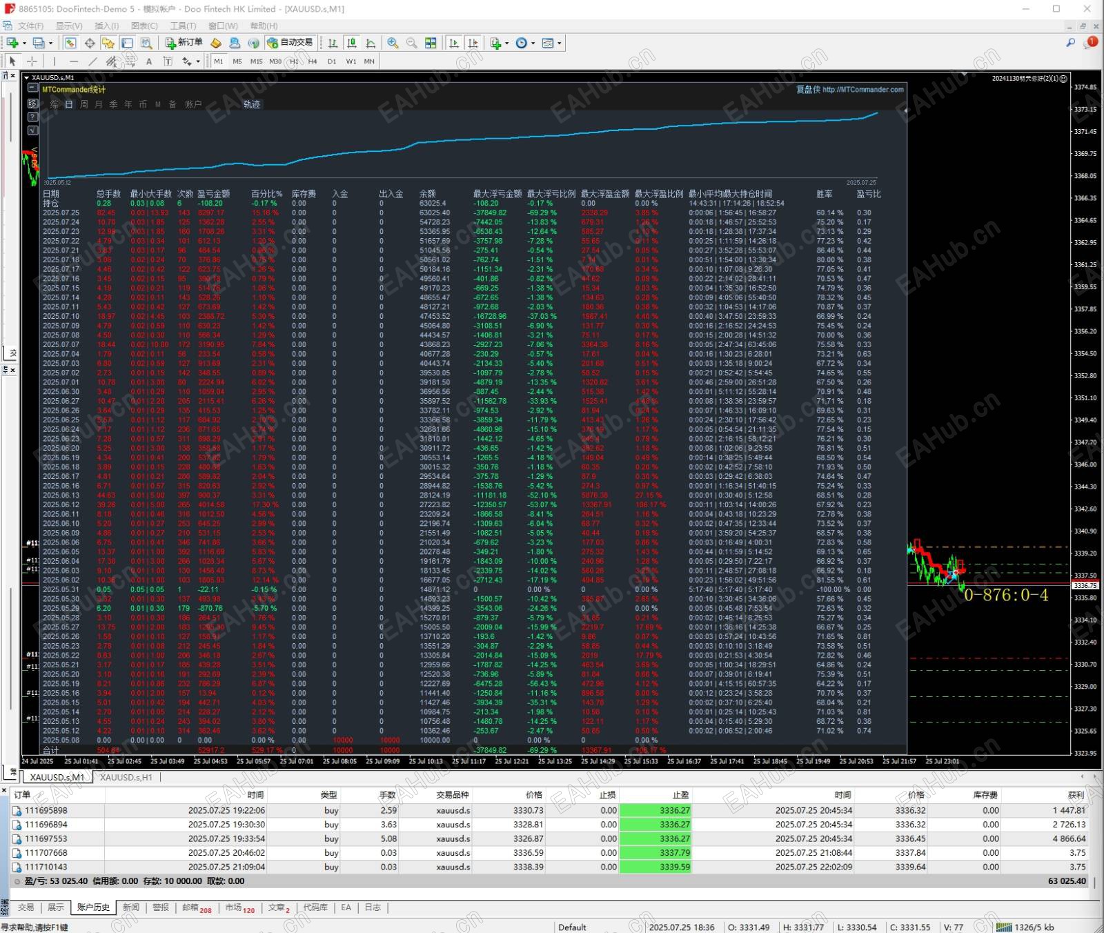Image resolution: width=1104 pixels, height=933 pixels.
Task: Open Strategy Tester icon
Action: pos(146,43)
